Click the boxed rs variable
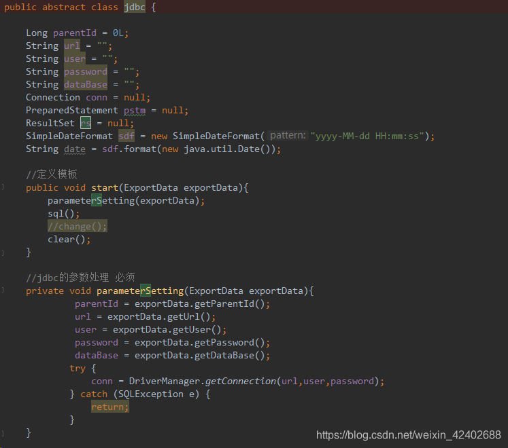The height and width of the screenshot is (448, 508). pyautogui.click(x=86, y=123)
